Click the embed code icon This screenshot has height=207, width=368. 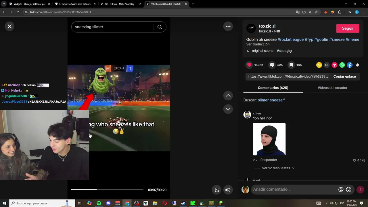click(327, 65)
